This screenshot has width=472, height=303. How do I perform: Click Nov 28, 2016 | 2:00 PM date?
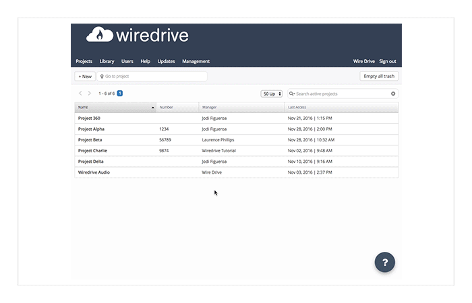(309, 129)
